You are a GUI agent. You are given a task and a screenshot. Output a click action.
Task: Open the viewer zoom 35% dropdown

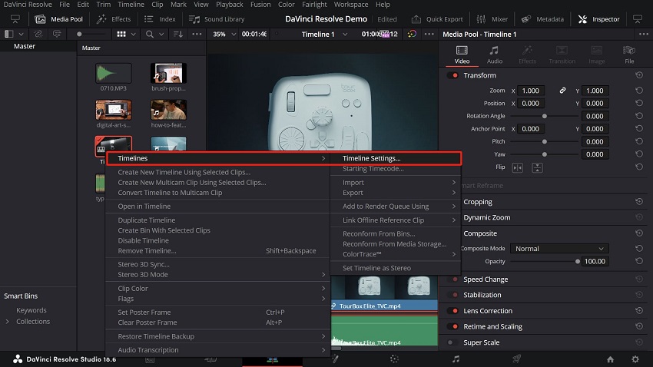tap(224, 34)
